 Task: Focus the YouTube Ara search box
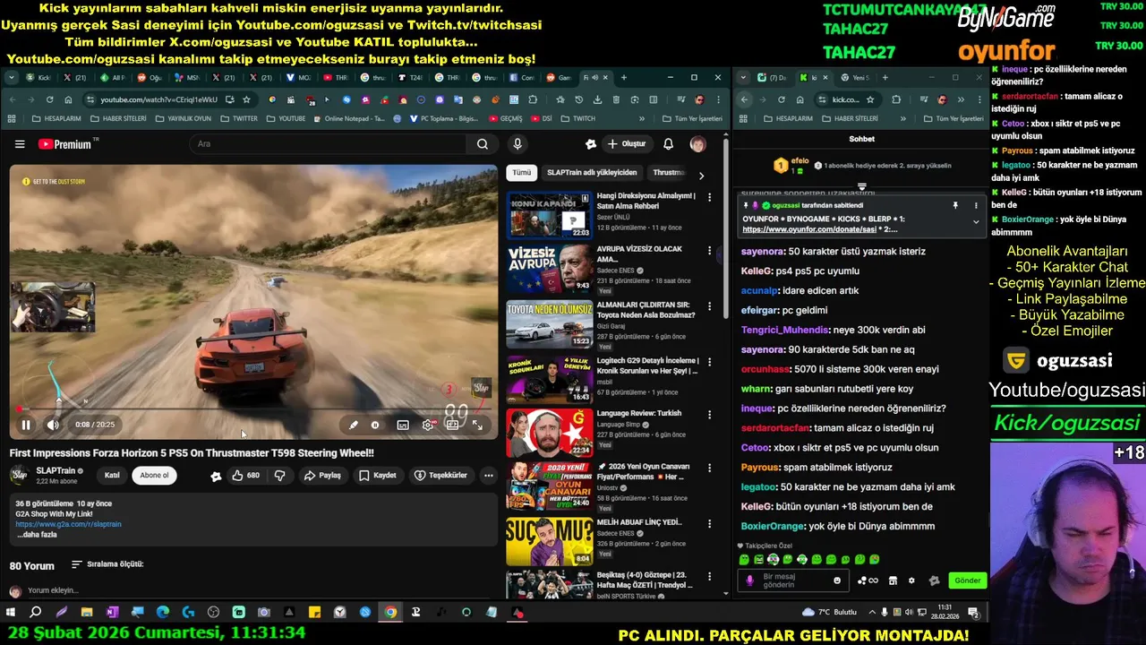pyautogui.click(x=327, y=144)
